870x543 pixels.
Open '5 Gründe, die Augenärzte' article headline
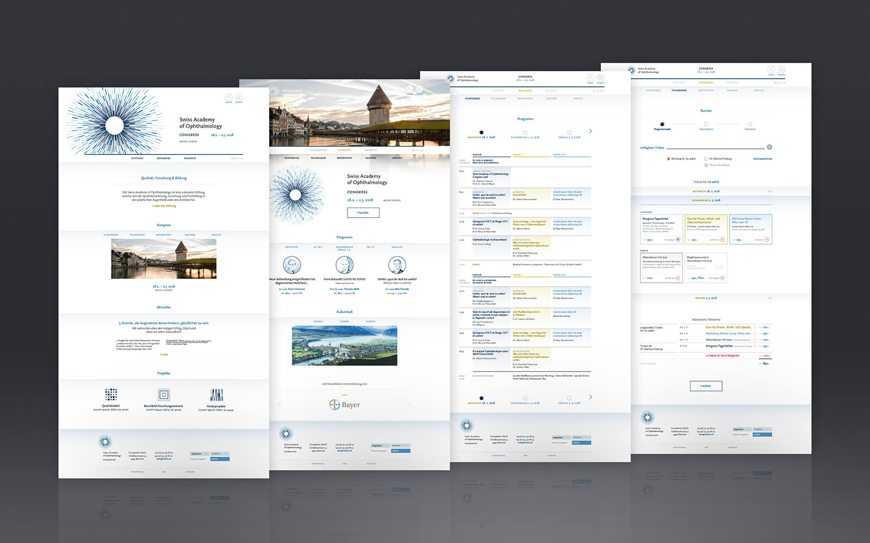click(x=164, y=323)
